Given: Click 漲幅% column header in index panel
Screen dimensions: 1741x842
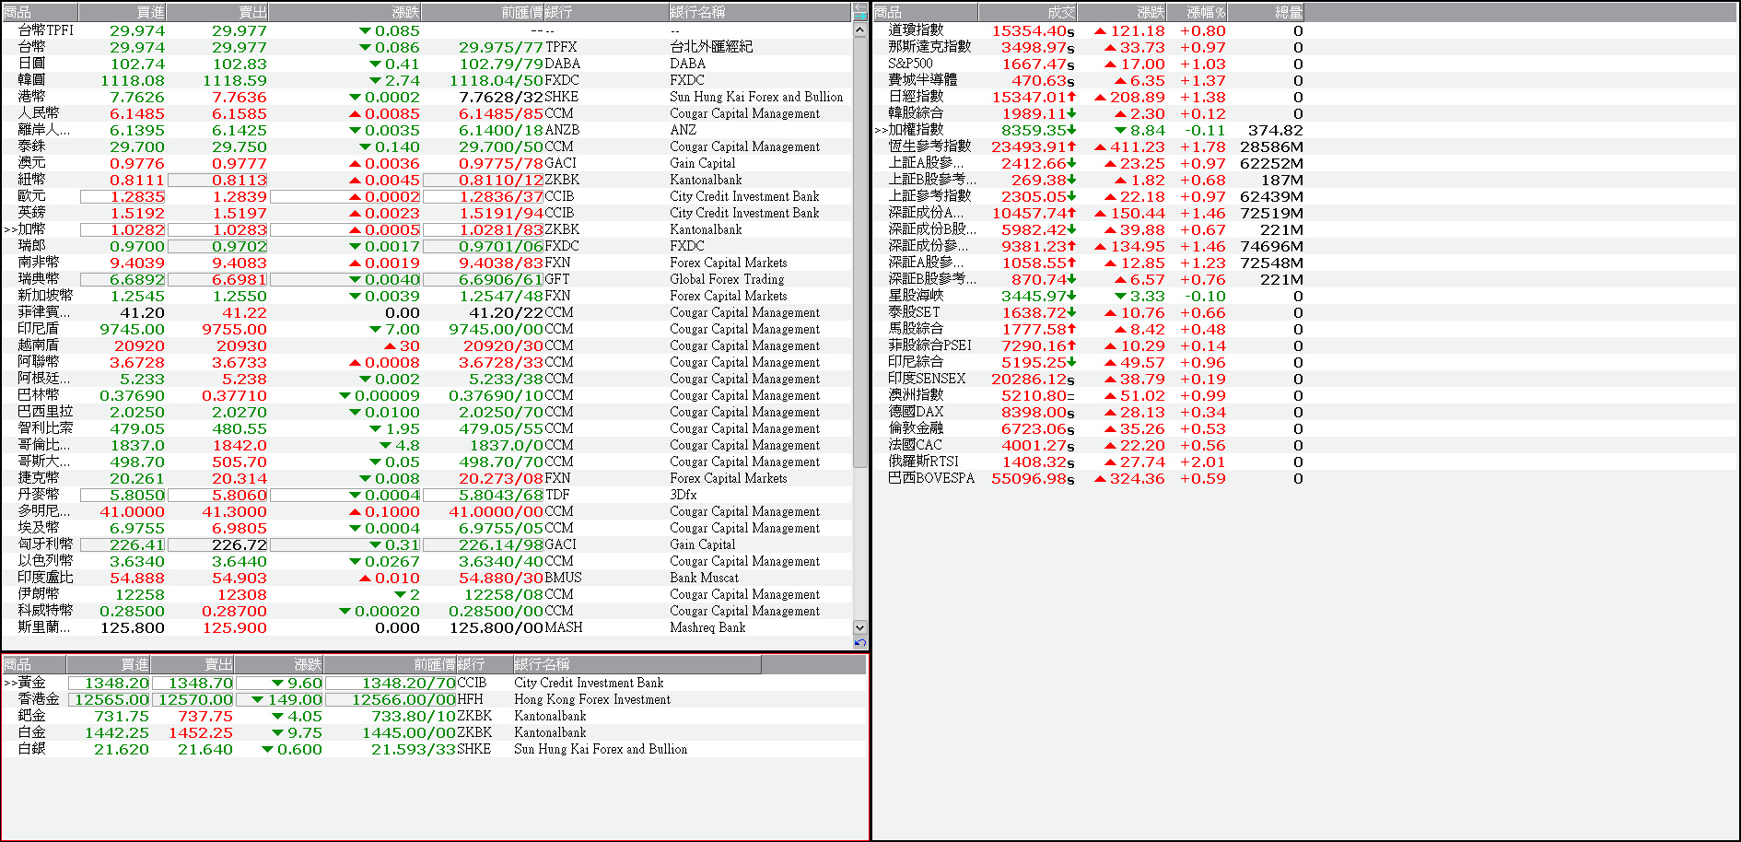Looking at the screenshot, I should coord(1198,12).
